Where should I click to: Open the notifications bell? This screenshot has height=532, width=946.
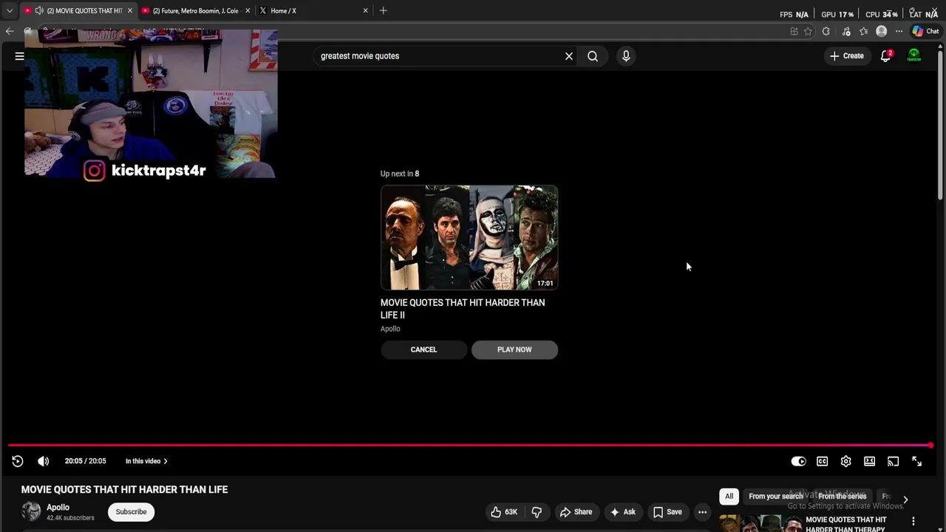pos(885,56)
